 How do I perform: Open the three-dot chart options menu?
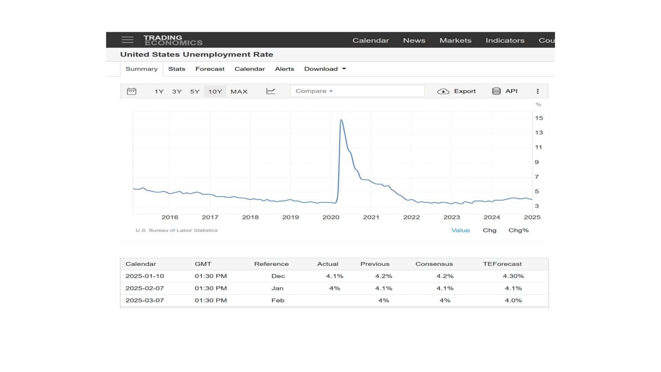tap(537, 91)
